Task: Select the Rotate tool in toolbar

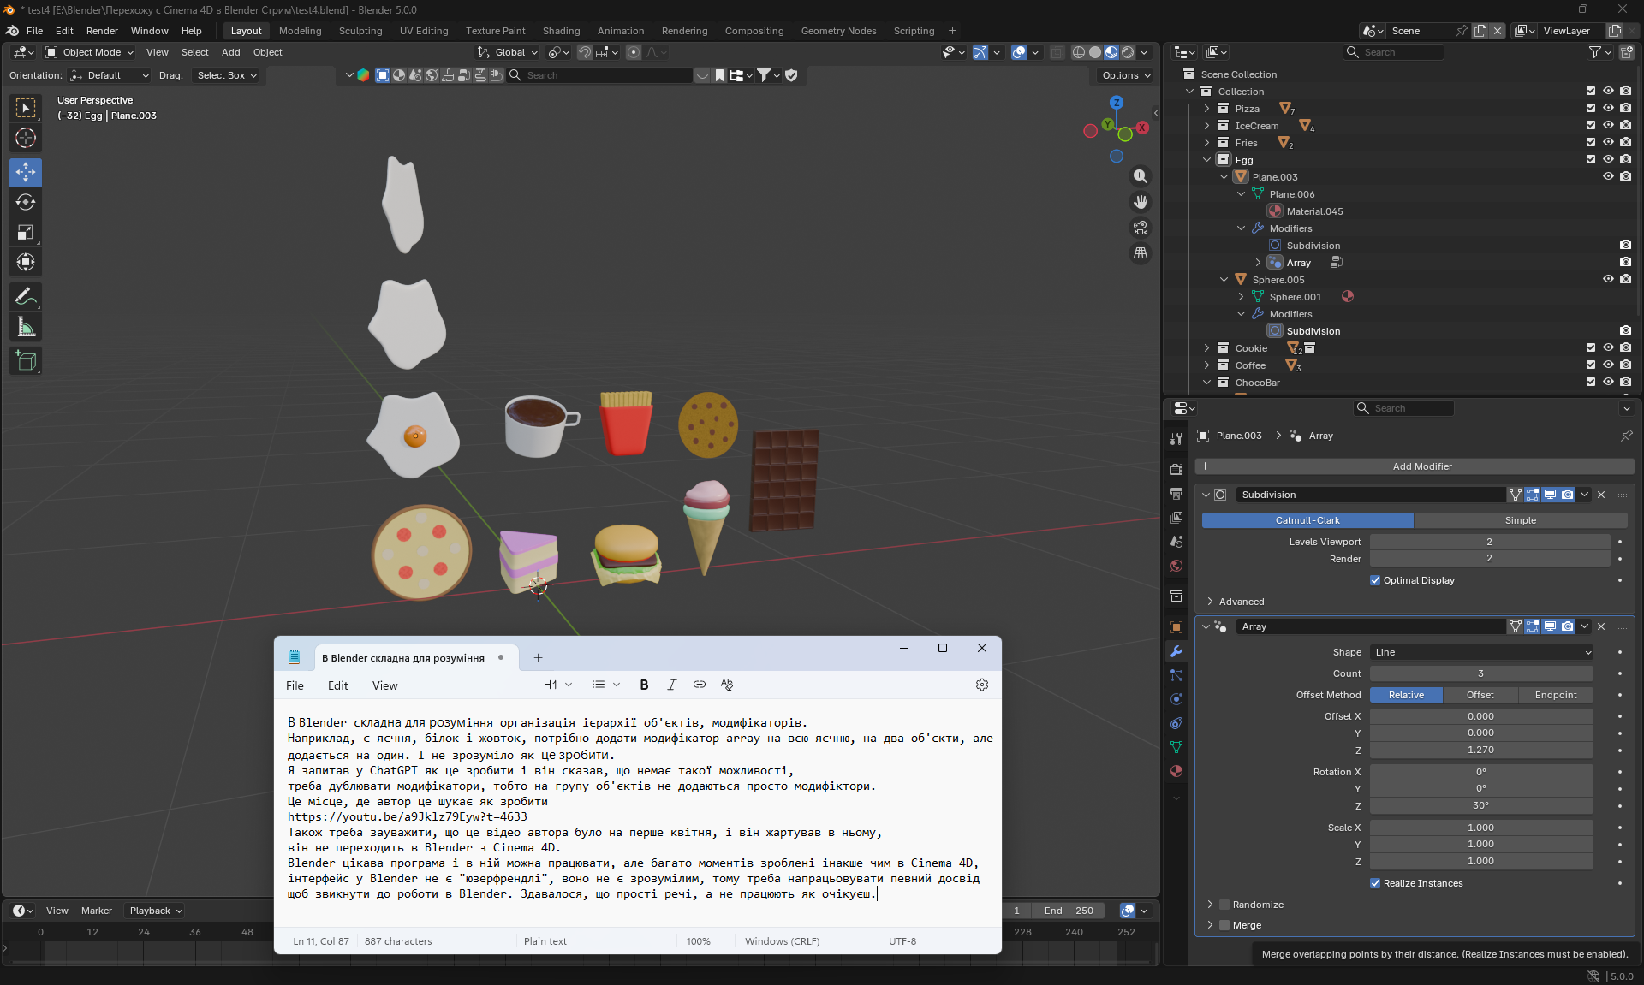Action: [26, 203]
